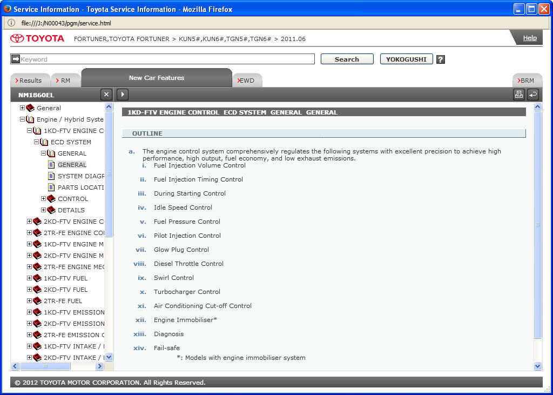Click the play arrow panel toggle button

(x=123, y=95)
